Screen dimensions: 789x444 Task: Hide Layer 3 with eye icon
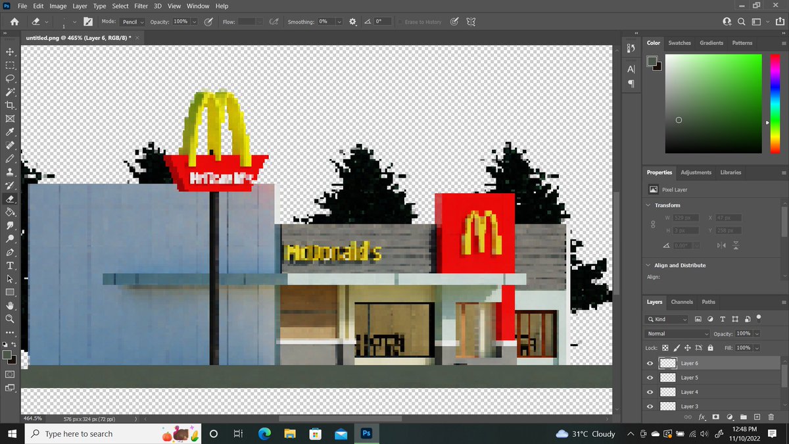pos(650,407)
